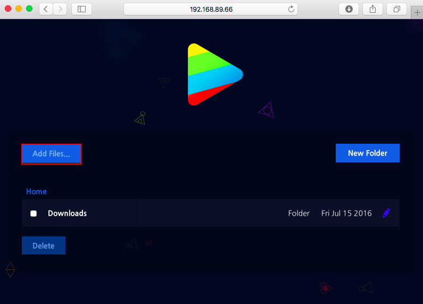
Task: Click the nPlayer rainbow play logo
Action: [x=215, y=75]
